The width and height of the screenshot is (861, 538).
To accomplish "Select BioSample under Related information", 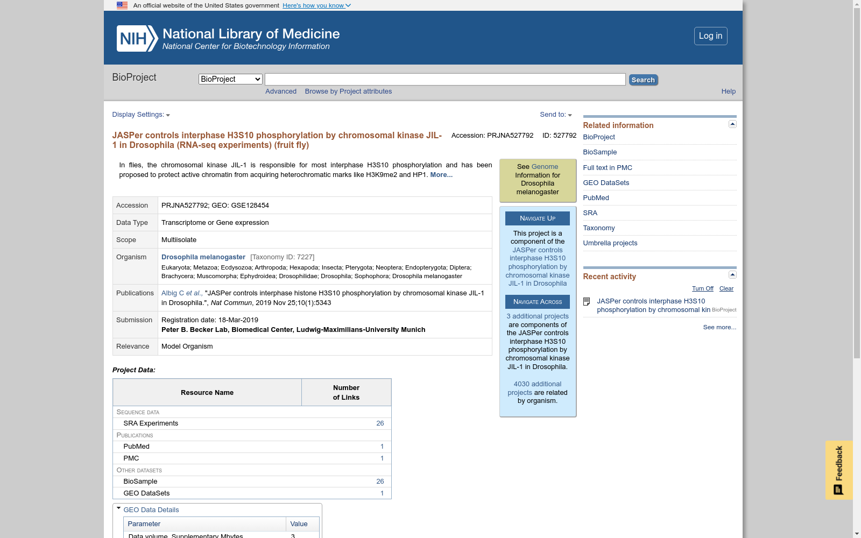I will pos(600,152).
